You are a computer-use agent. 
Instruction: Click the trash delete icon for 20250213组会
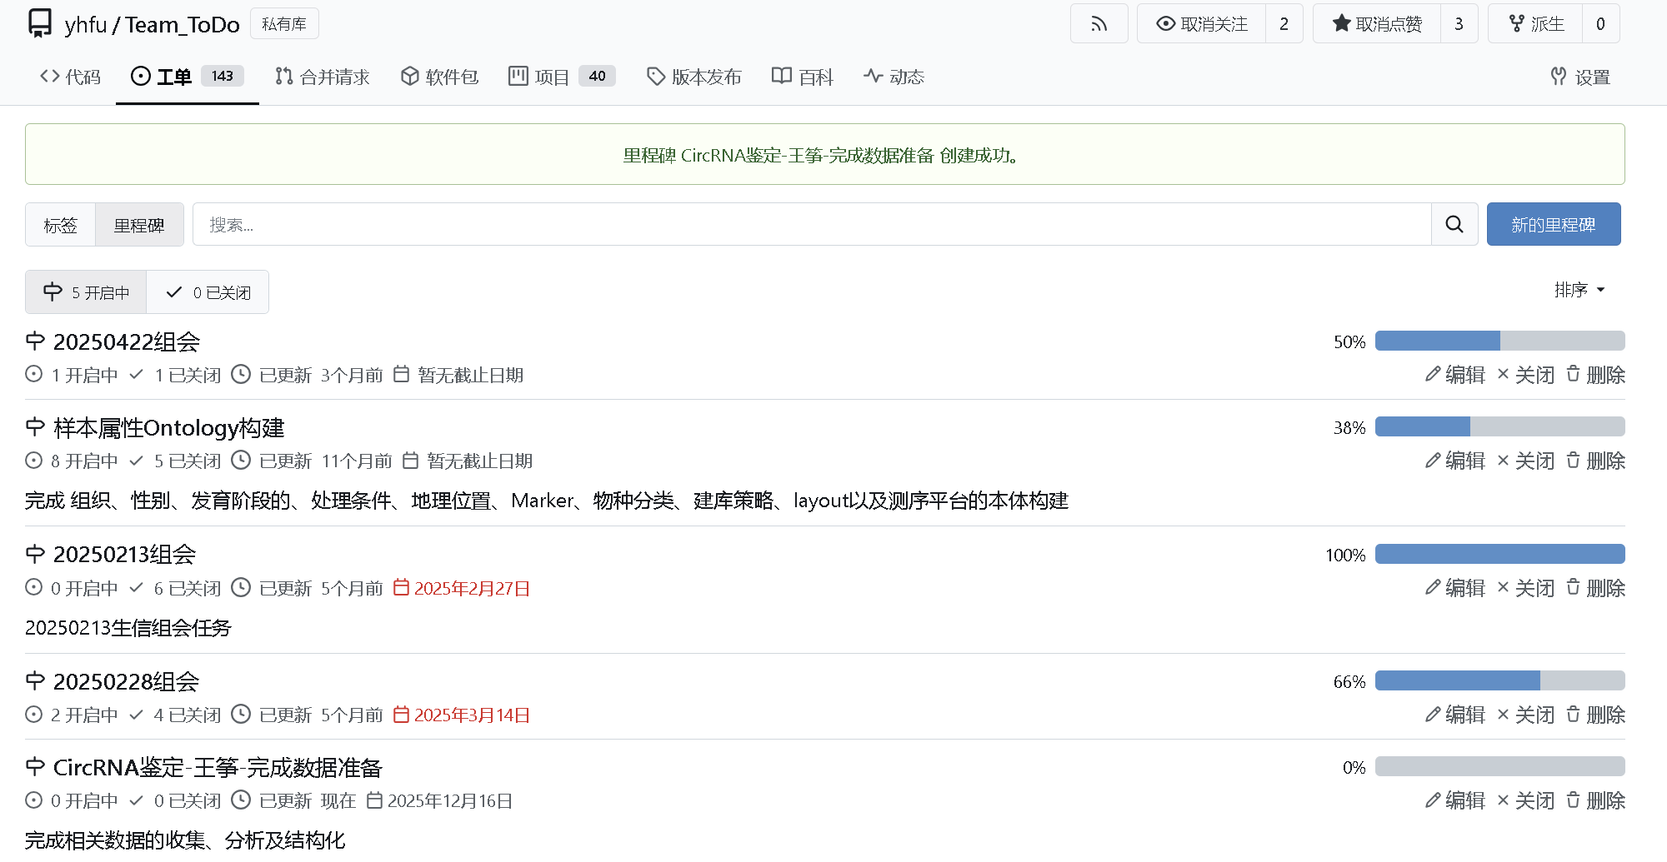point(1573,588)
